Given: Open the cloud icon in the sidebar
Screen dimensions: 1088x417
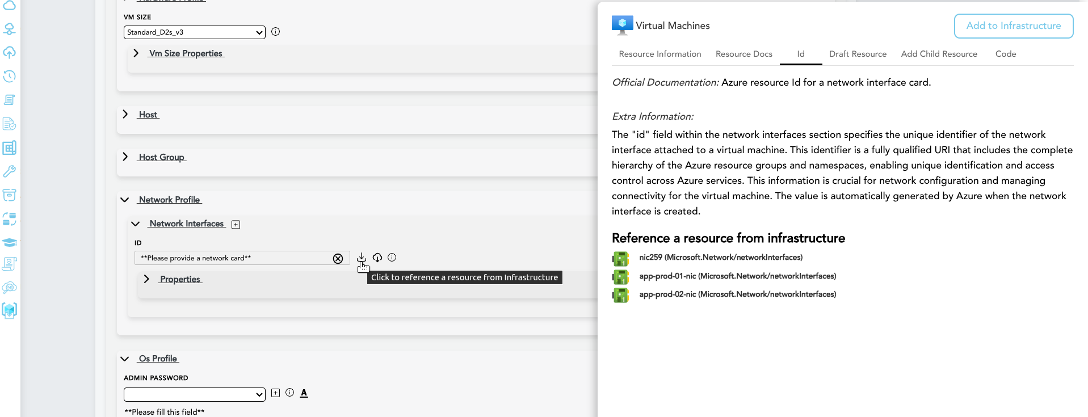Looking at the screenshot, I should pyautogui.click(x=9, y=6).
